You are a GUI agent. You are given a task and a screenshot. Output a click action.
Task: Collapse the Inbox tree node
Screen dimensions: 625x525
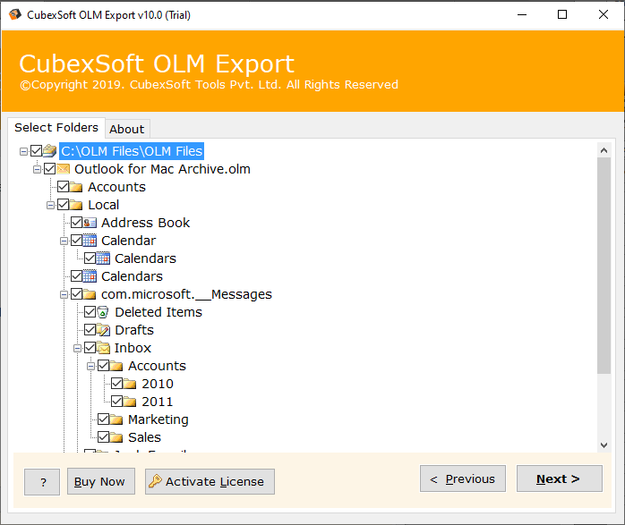(x=78, y=348)
